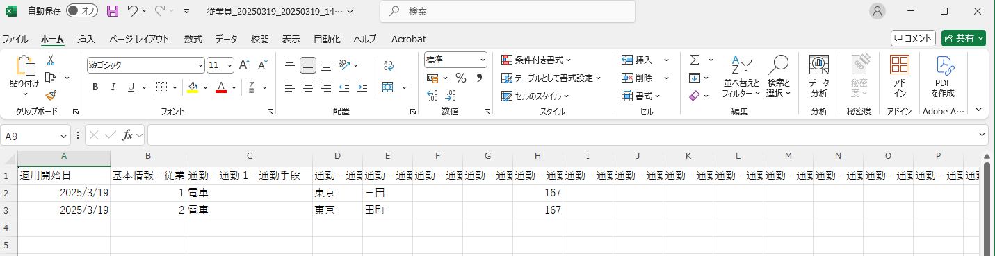Click the コメント button
This screenshot has width=995, height=256.
click(x=913, y=39)
